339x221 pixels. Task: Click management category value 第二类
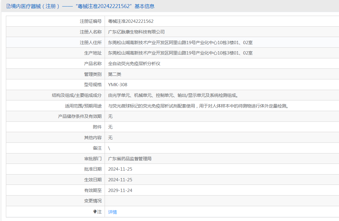click(x=115, y=74)
